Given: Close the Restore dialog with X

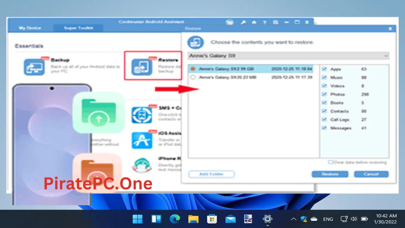Looking at the screenshot, I should 390,28.
